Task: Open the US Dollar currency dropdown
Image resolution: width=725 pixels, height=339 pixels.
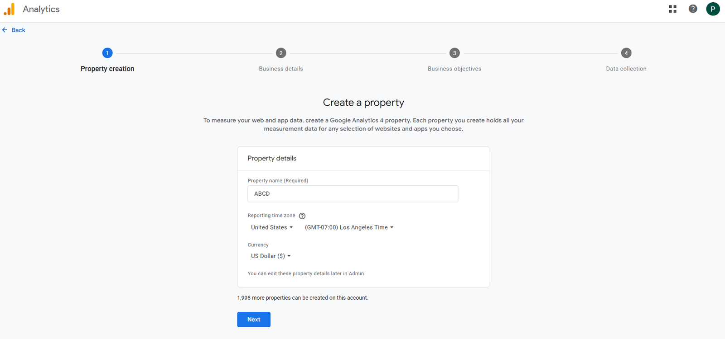Action: [x=270, y=256]
